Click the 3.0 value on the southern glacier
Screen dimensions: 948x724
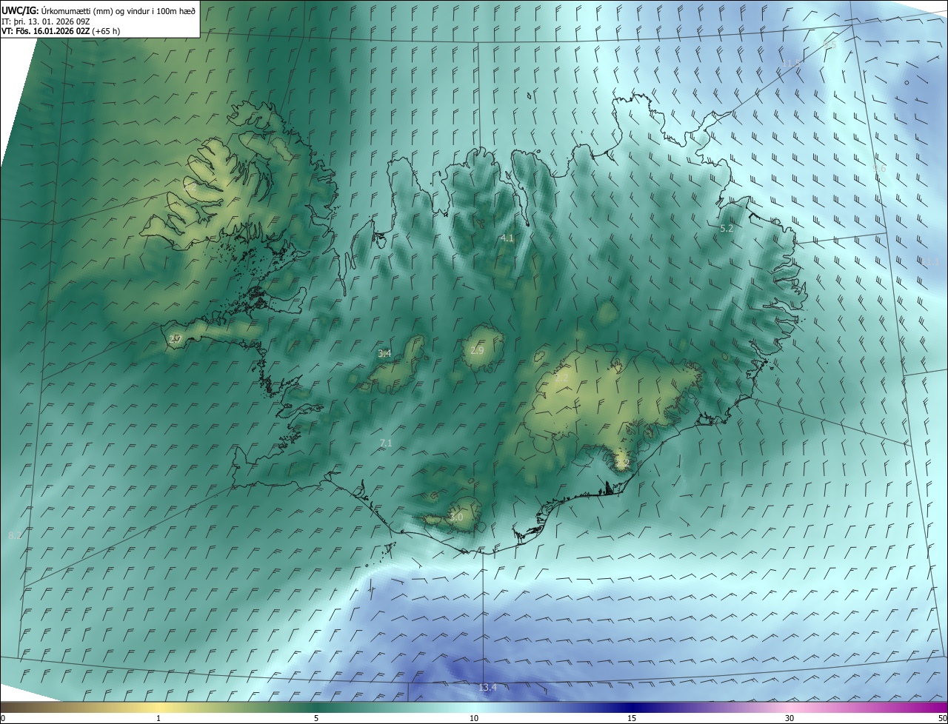click(x=456, y=517)
